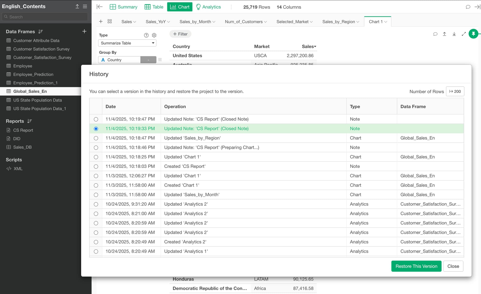Open the Summarize Table type dropdown
Image resolution: width=481 pixels, height=294 pixels.
pyautogui.click(x=127, y=43)
